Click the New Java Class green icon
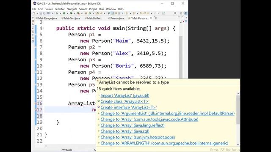Viewport: 271px width, 152px height. [x=90, y=13]
